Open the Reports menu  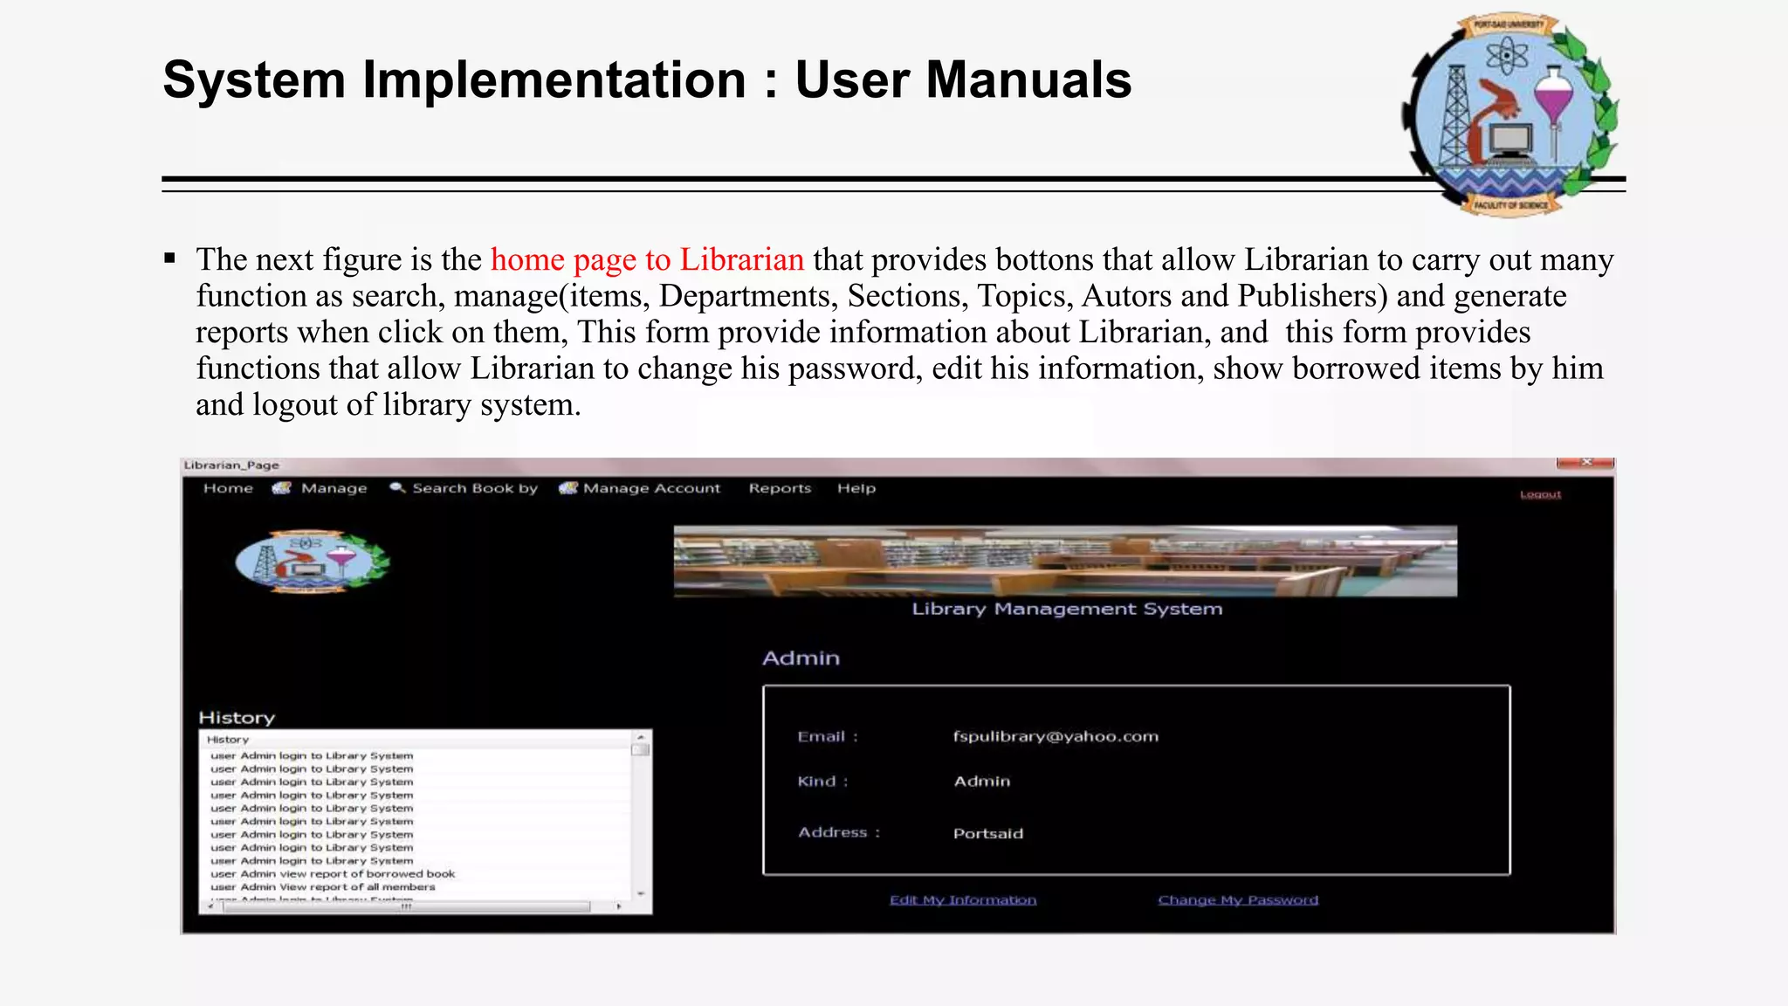tap(780, 488)
